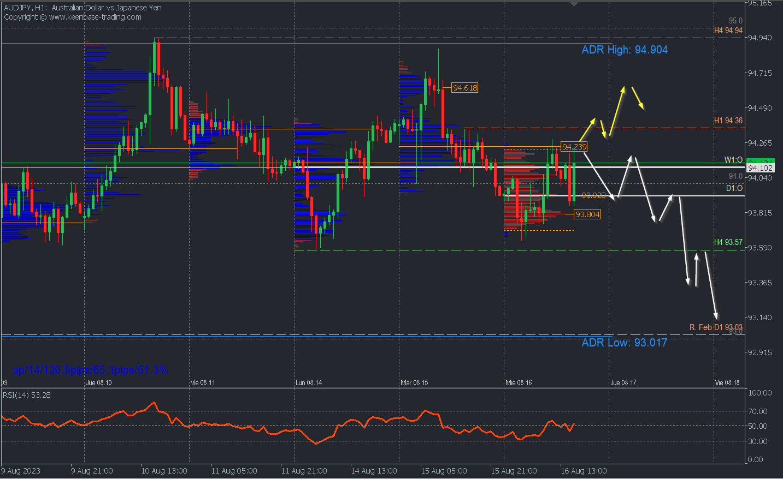
Task: Click the 94.715 price scale value
Action: coord(760,73)
